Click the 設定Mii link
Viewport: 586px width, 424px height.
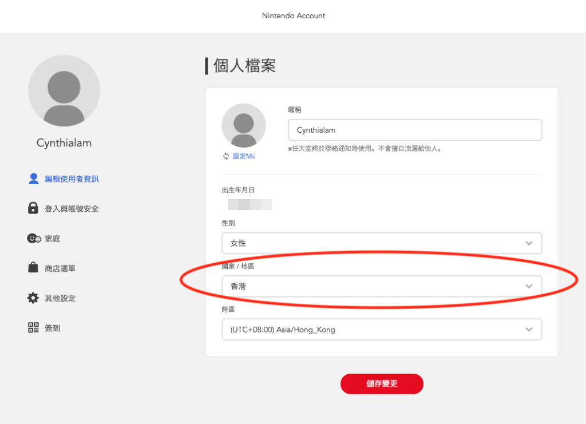coord(244,156)
